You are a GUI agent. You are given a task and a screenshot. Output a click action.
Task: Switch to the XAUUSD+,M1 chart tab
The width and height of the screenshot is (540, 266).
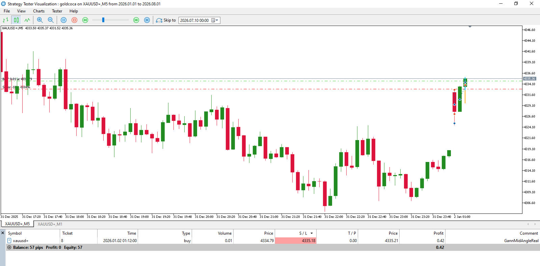pos(50,224)
